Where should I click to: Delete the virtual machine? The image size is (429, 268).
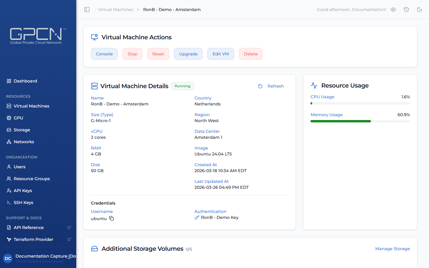point(251,54)
